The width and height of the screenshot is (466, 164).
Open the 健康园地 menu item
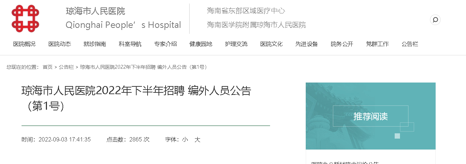[x=201, y=44]
